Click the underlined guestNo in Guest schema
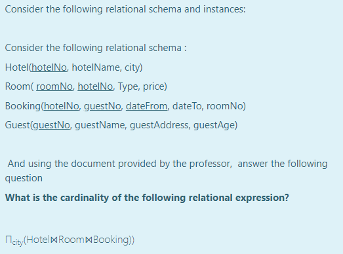Viewport: 343px width, 254px height. (x=51, y=125)
